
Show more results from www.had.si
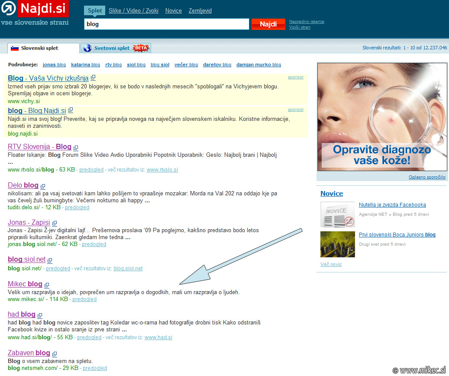(158, 337)
